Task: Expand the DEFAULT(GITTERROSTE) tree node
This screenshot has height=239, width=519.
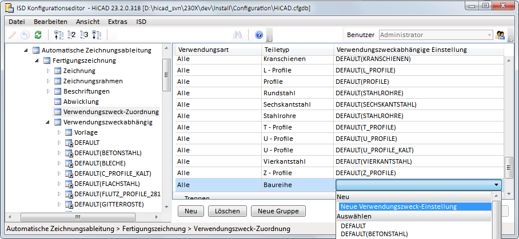Action: 59,204
